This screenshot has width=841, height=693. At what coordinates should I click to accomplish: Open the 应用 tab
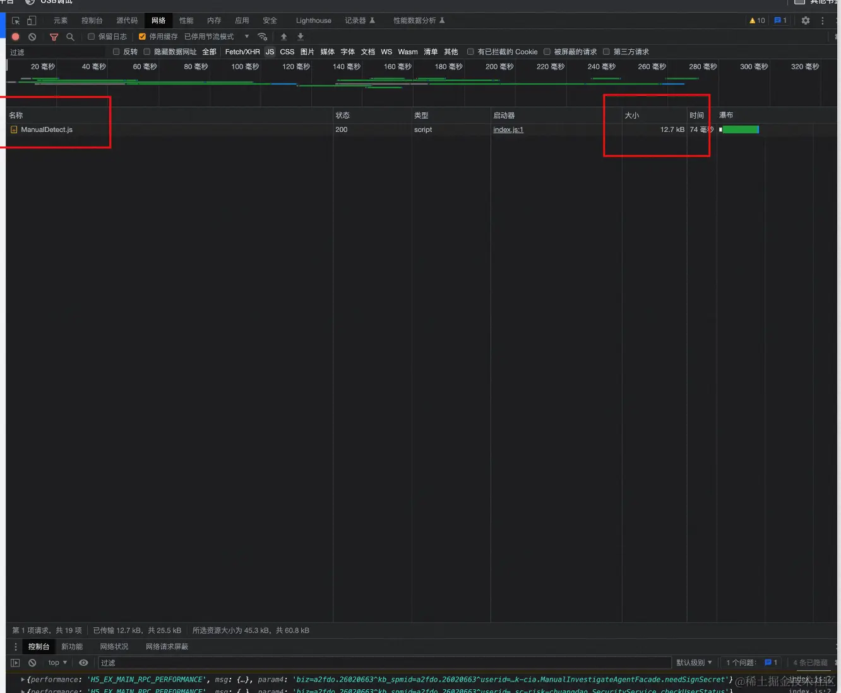(242, 21)
